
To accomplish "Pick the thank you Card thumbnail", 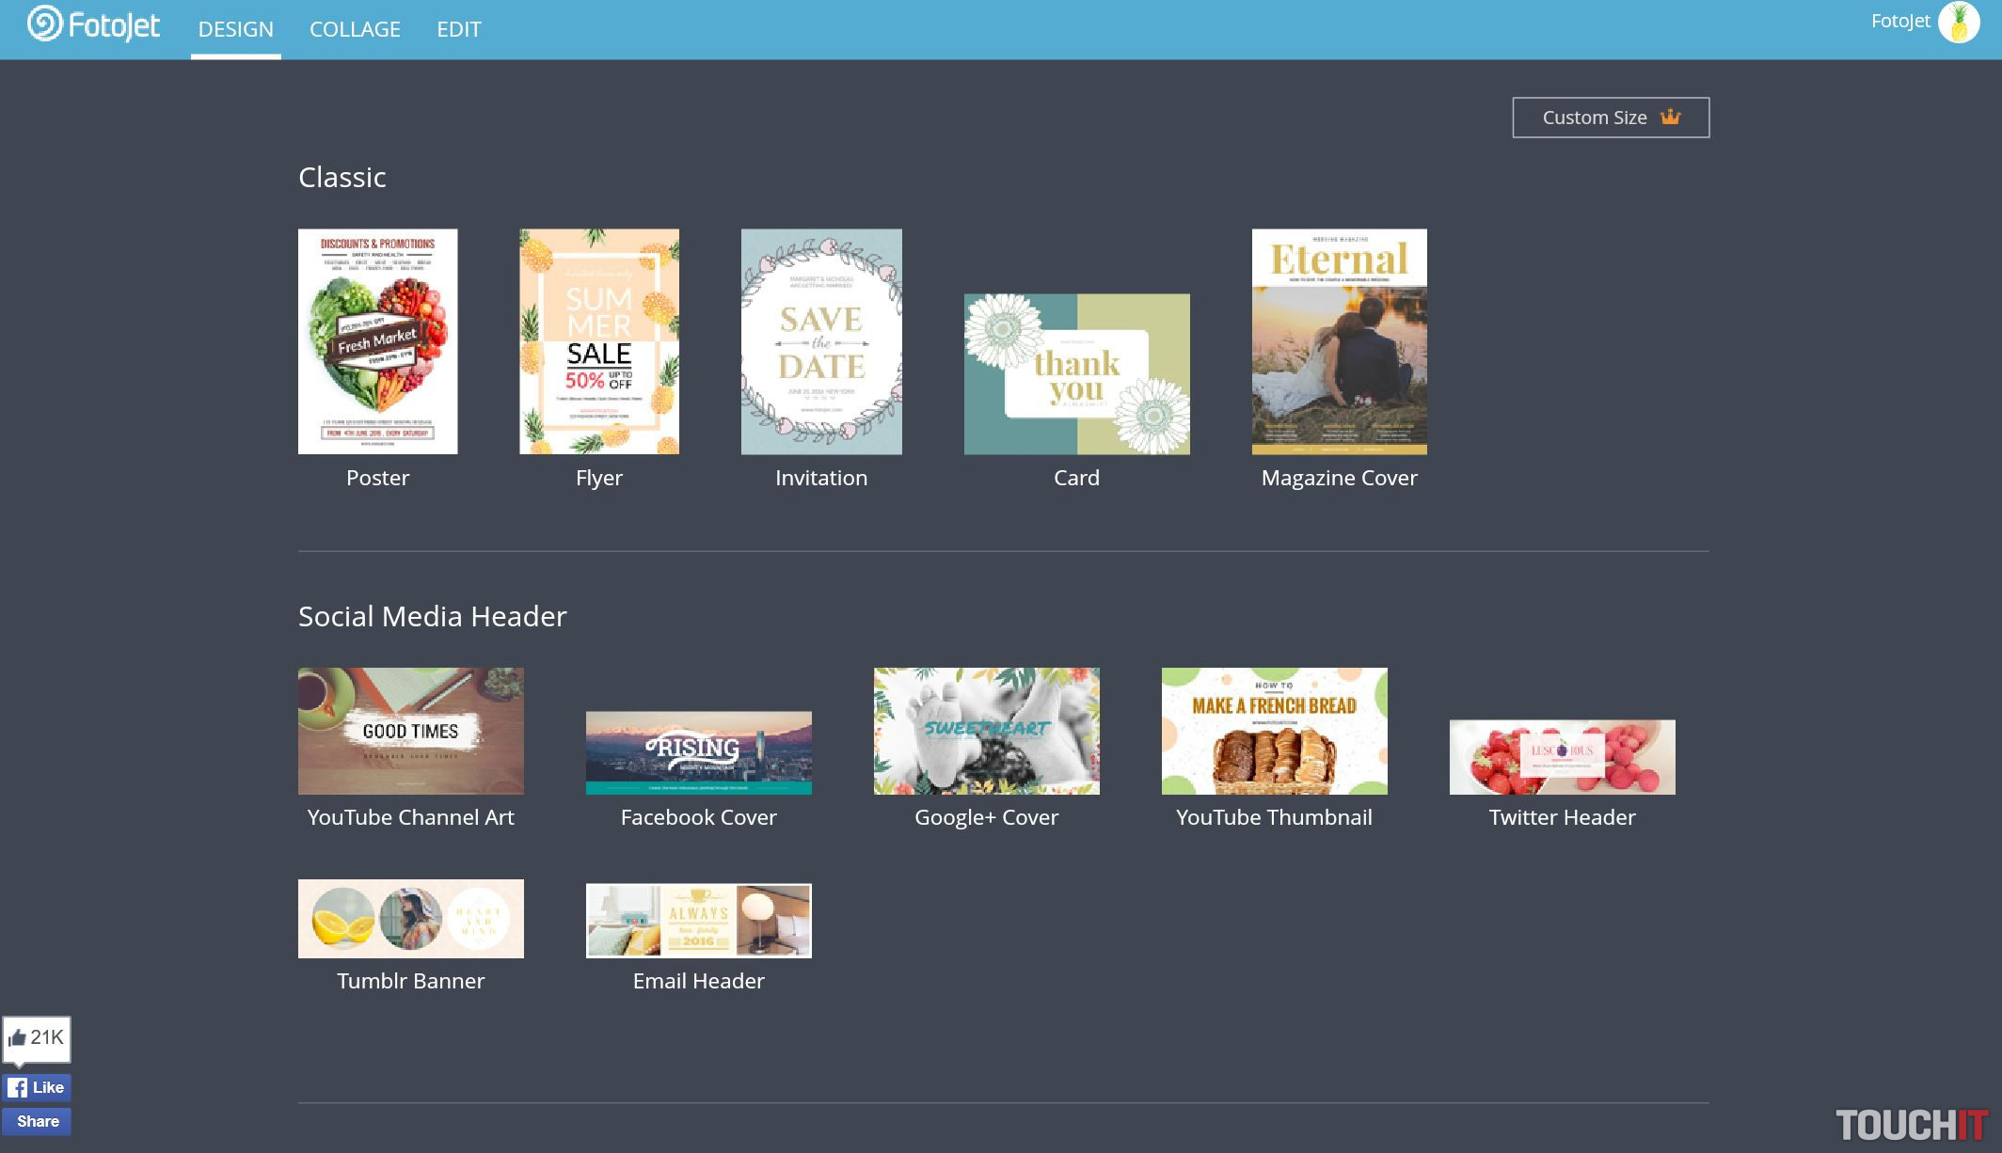I will tap(1076, 374).
